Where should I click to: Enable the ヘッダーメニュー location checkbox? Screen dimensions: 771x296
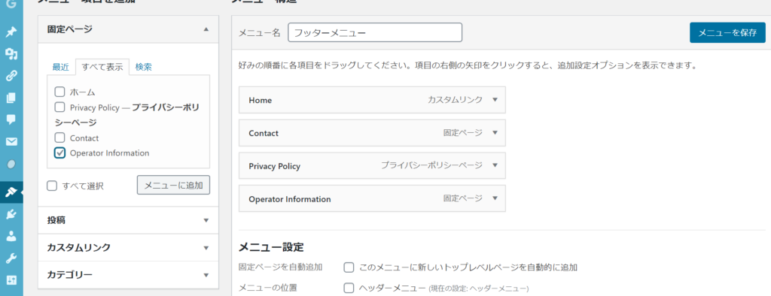[x=349, y=288]
